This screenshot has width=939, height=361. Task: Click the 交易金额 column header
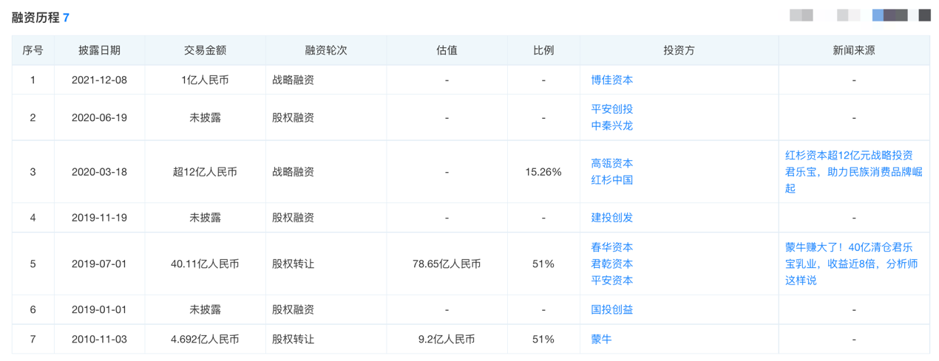coord(206,51)
